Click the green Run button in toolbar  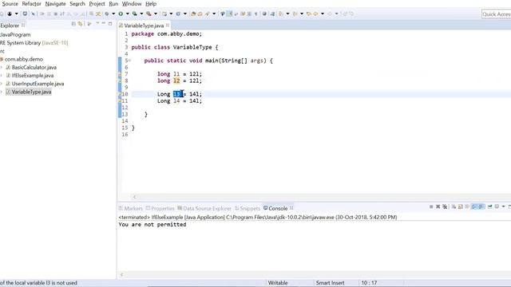pyautogui.click(x=121, y=14)
